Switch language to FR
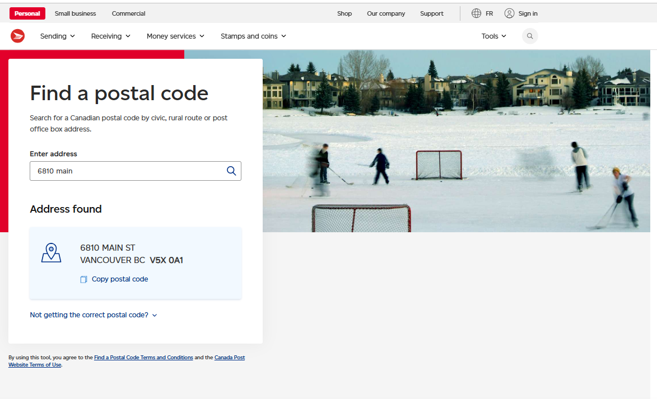Viewport: 657px width, 399px height. click(490, 13)
